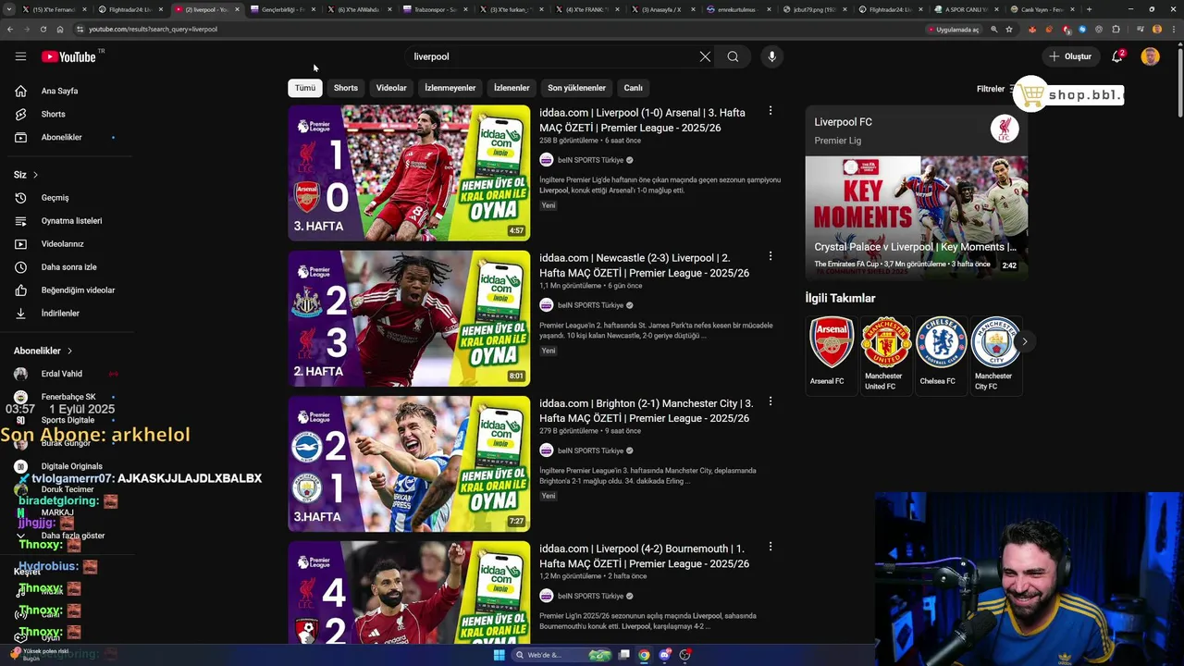Open Erdal Vahid subscription channel
This screenshot has width=1184, height=666.
click(x=61, y=374)
